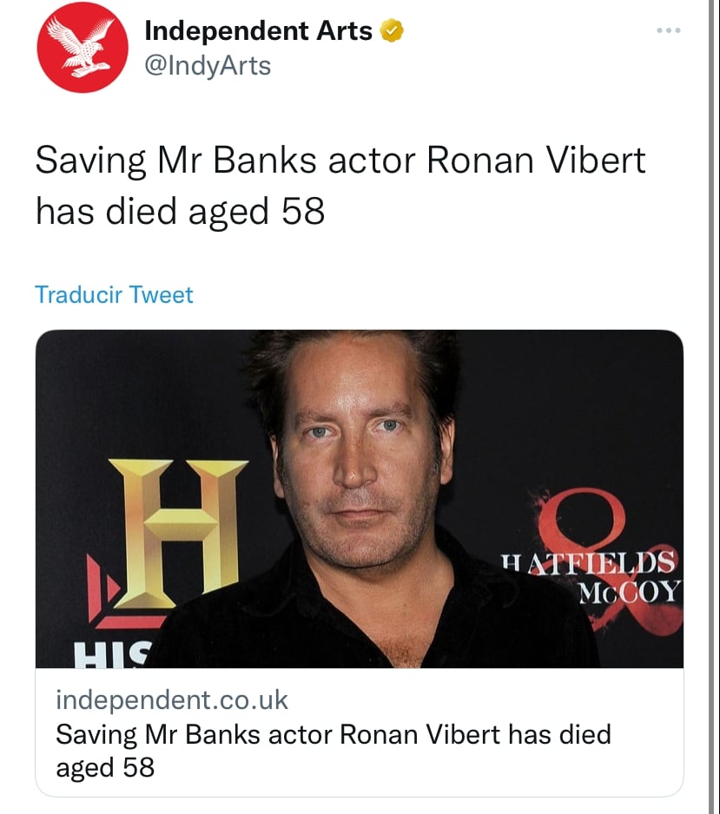Click the gold verified badge
720x814 pixels.
pos(393,30)
